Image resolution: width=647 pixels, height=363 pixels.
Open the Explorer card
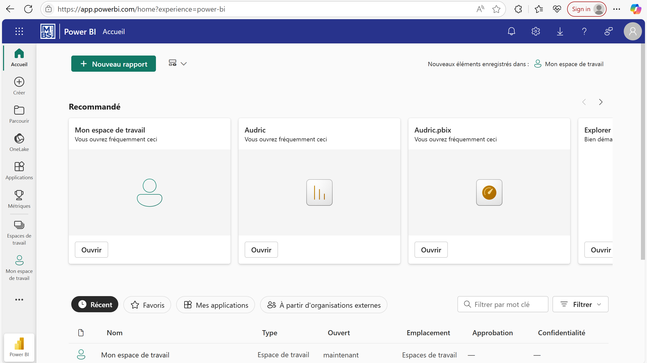(599, 250)
